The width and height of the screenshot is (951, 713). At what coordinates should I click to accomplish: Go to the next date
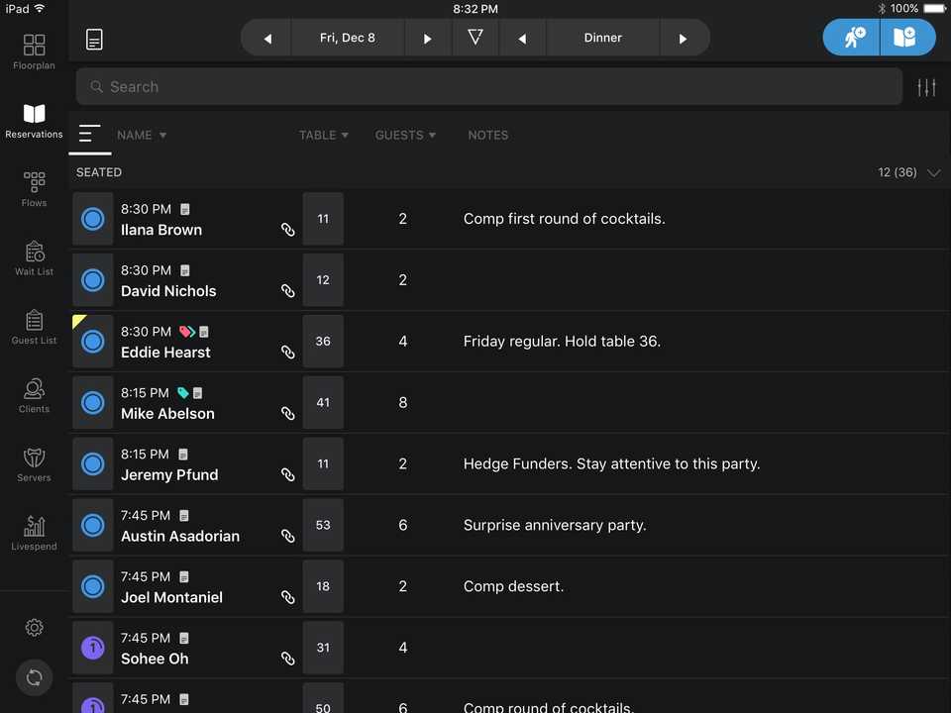click(x=427, y=39)
